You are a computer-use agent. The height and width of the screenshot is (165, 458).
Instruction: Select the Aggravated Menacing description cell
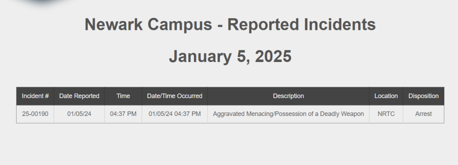[288, 114]
